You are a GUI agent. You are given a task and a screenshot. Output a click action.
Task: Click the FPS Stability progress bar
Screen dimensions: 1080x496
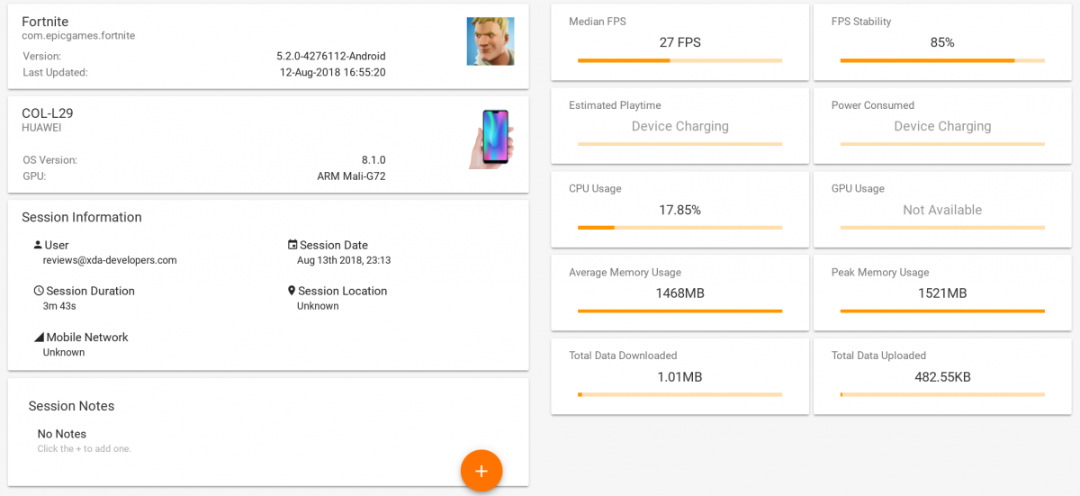[942, 60]
